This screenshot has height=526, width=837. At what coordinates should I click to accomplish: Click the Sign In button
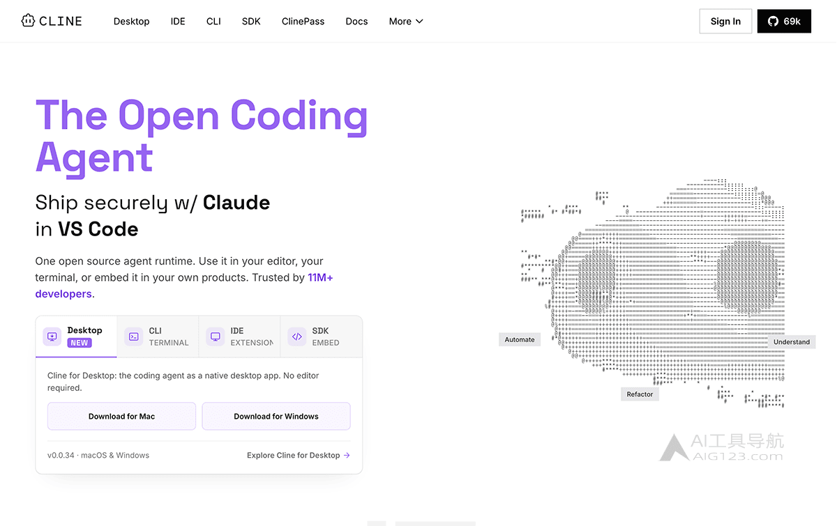725,21
